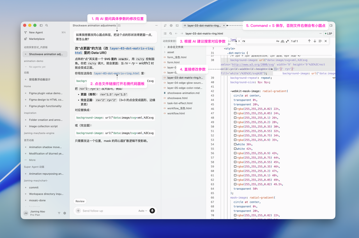This screenshot has width=359, height=238.
Task: Open settings gear in sidebar footer
Action: [65, 213]
